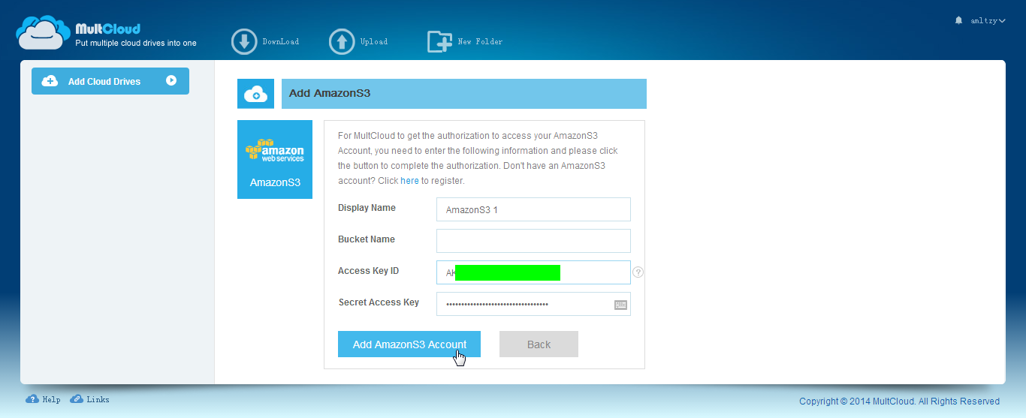Click the MultCloud cloud logo
The image size is (1026, 418).
[44, 33]
